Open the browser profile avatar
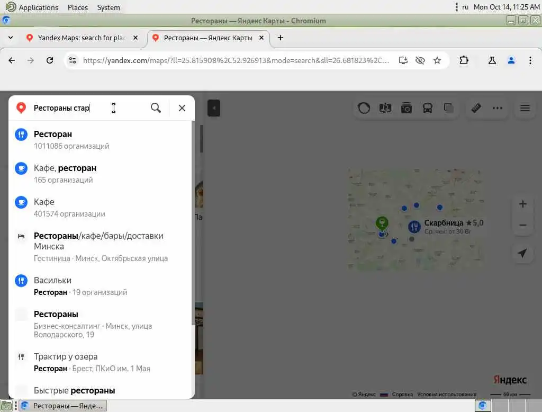 (511, 60)
